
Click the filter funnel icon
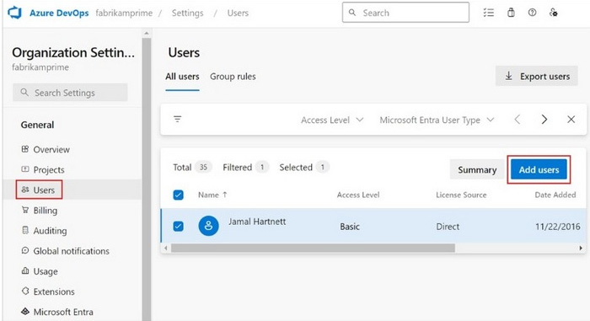(x=178, y=120)
